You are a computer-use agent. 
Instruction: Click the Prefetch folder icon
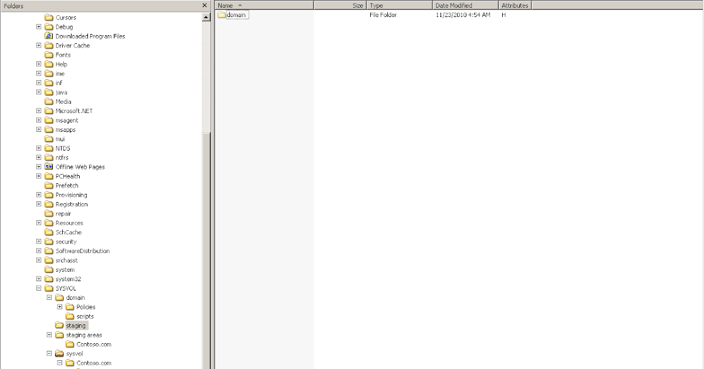point(49,185)
